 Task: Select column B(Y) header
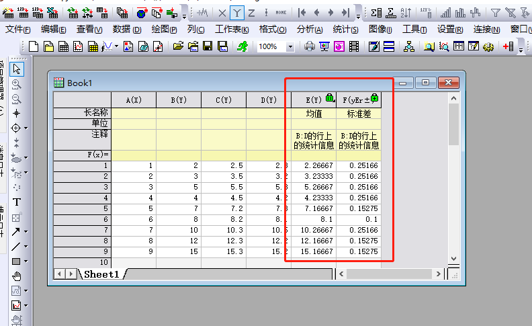pos(178,100)
